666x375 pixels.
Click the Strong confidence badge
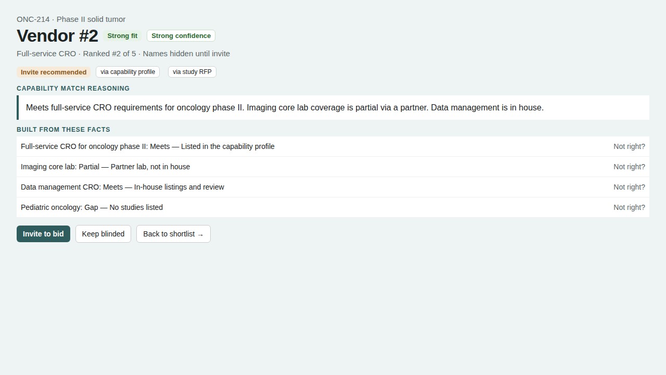181,36
